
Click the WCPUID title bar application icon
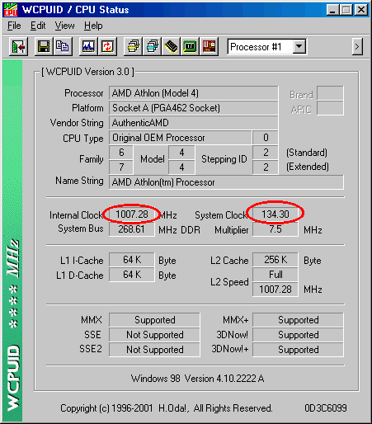pyautogui.click(x=11, y=10)
